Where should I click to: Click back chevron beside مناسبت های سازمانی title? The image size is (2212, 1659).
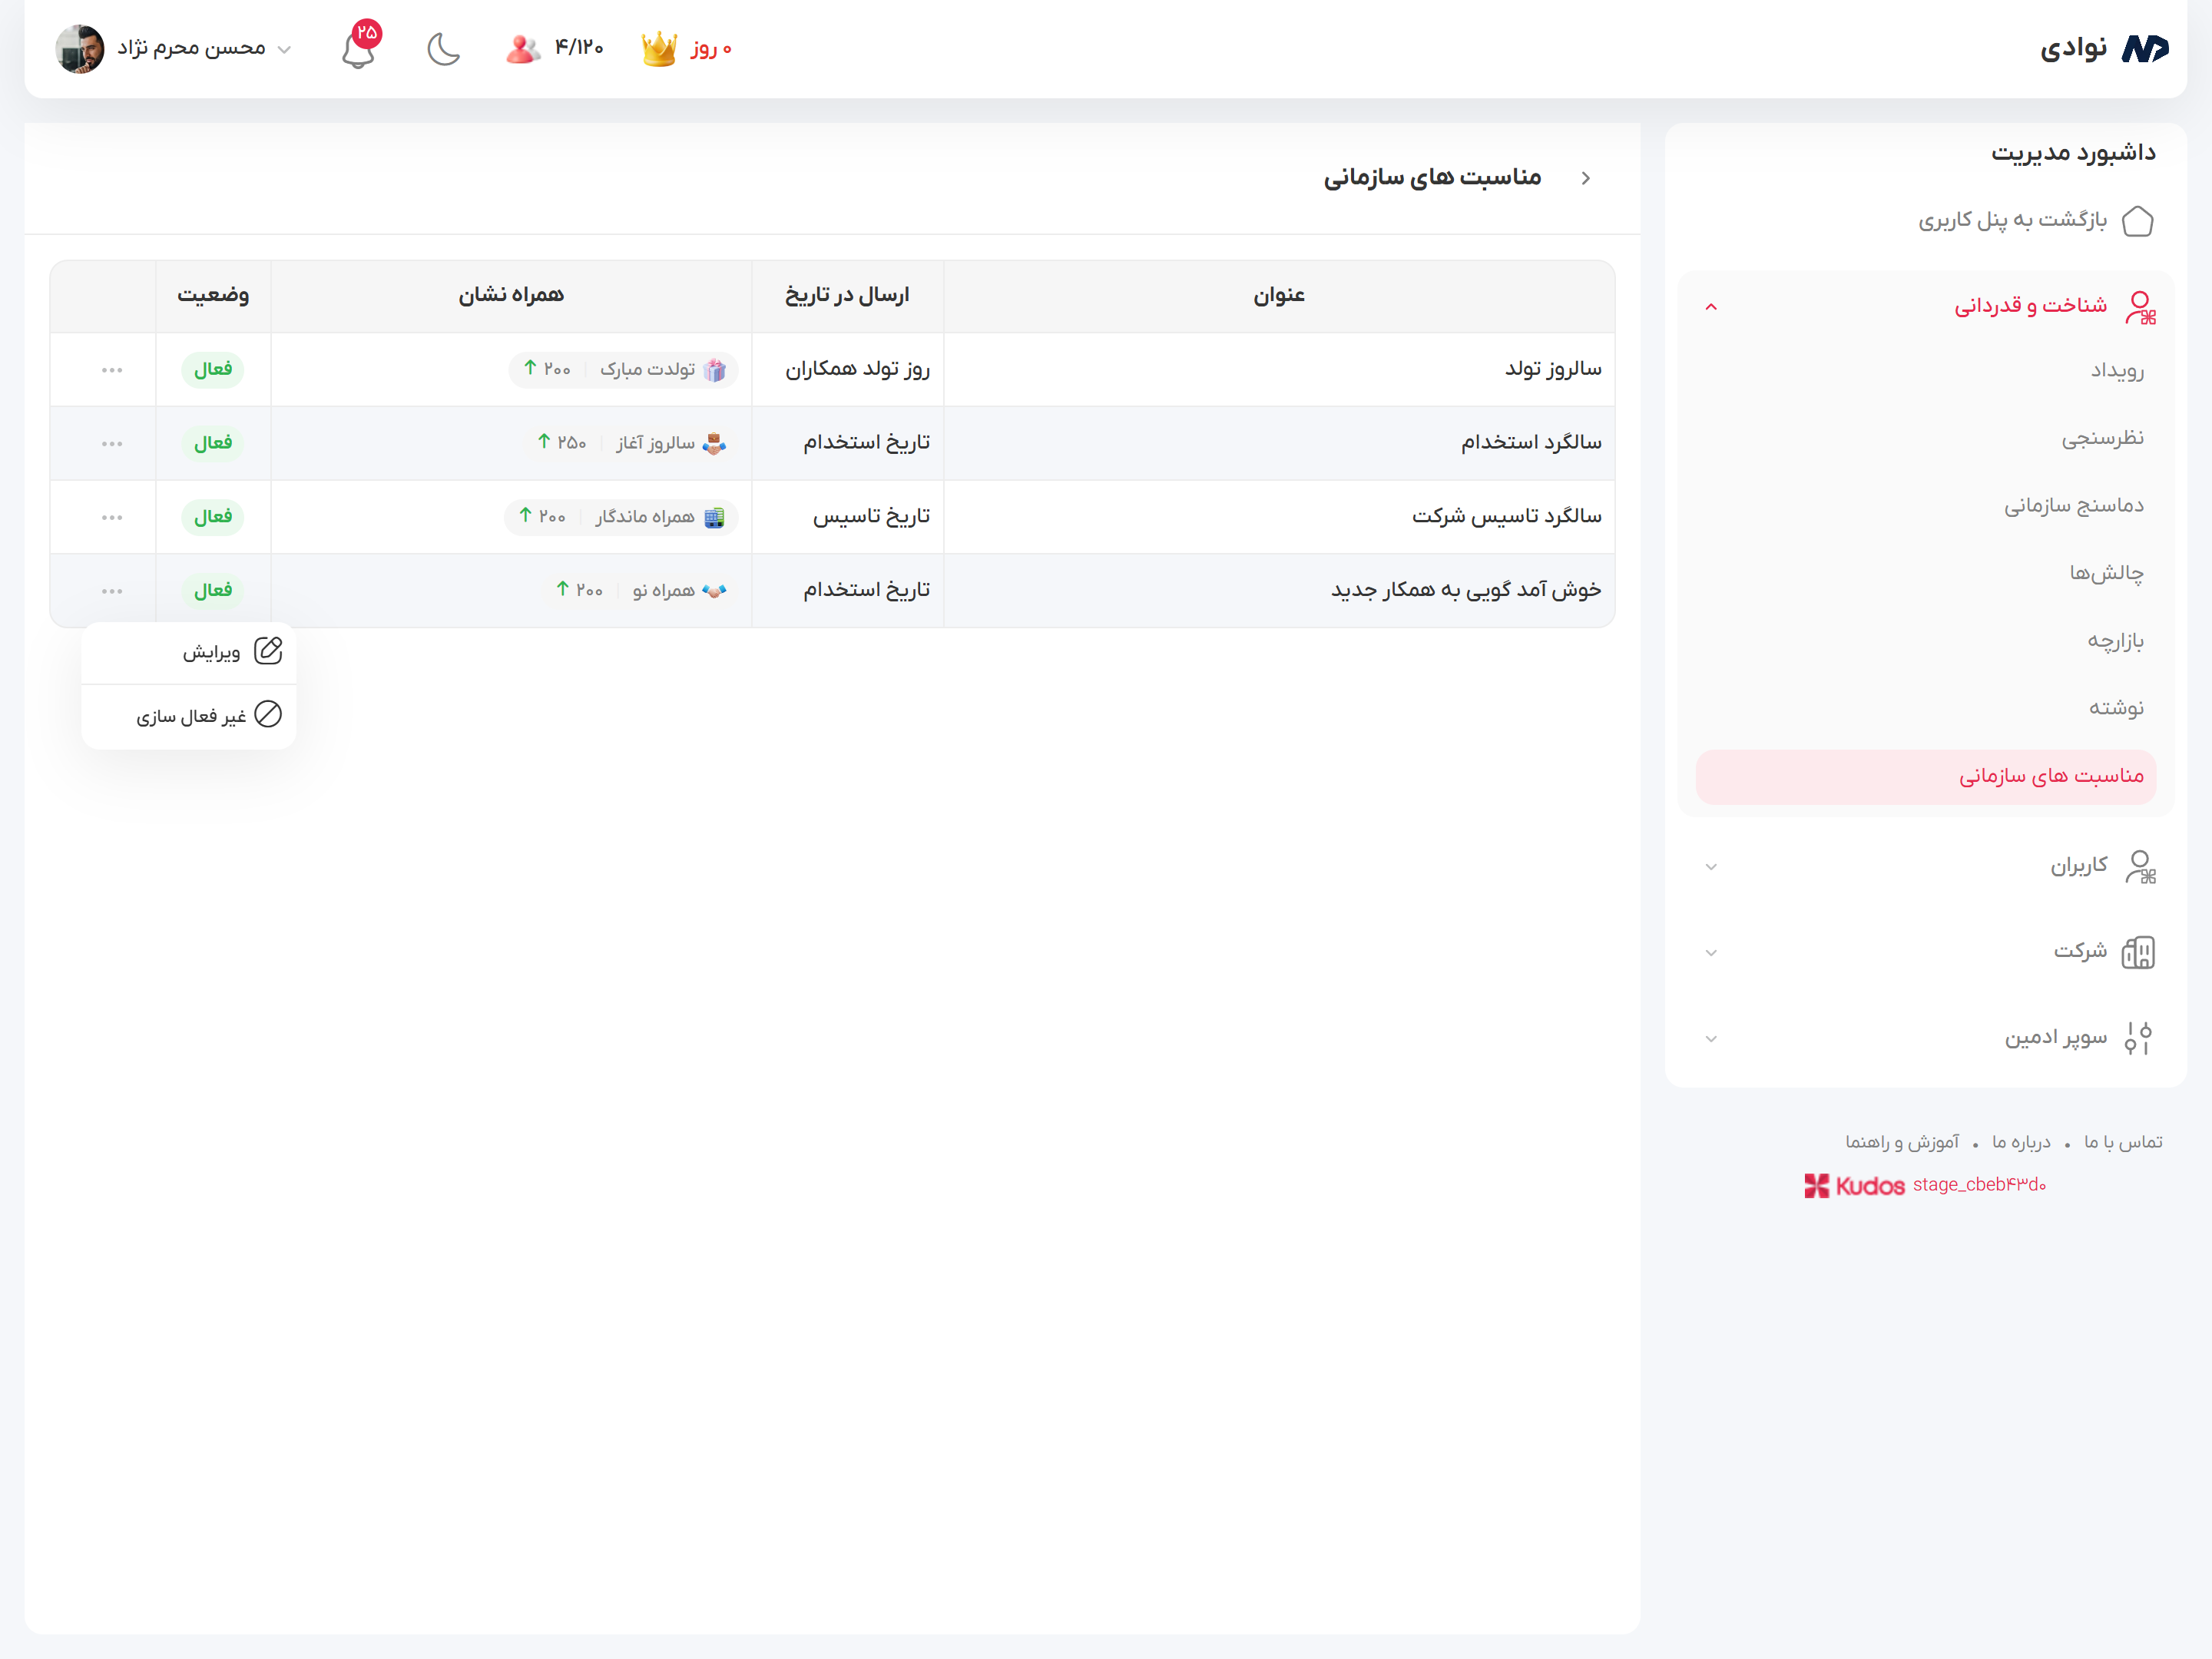click(1586, 178)
